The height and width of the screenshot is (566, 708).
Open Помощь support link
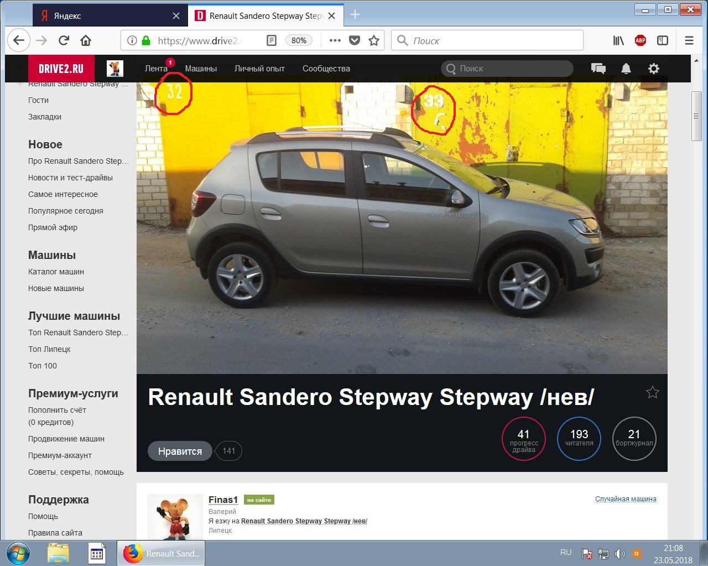(x=43, y=516)
